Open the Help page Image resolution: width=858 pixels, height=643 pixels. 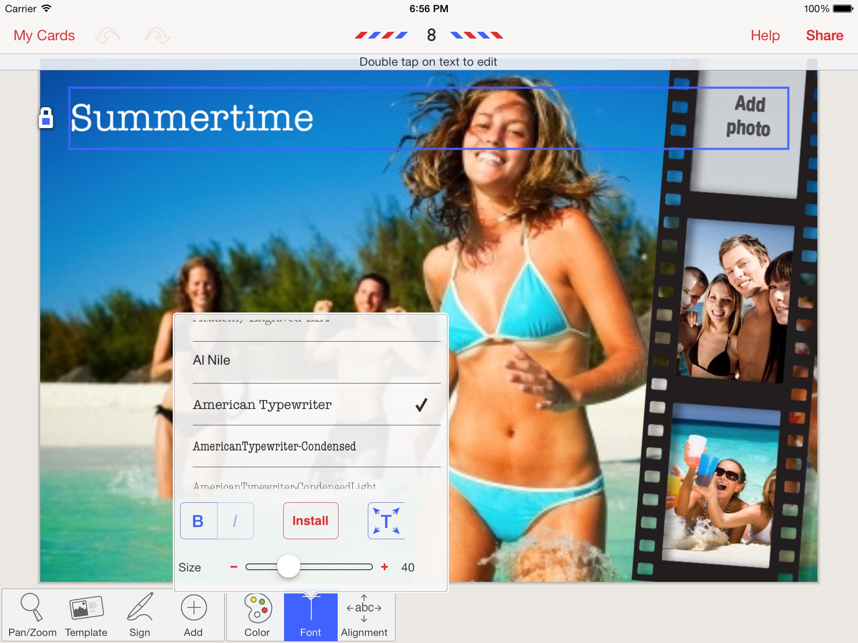(x=765, y=36)
